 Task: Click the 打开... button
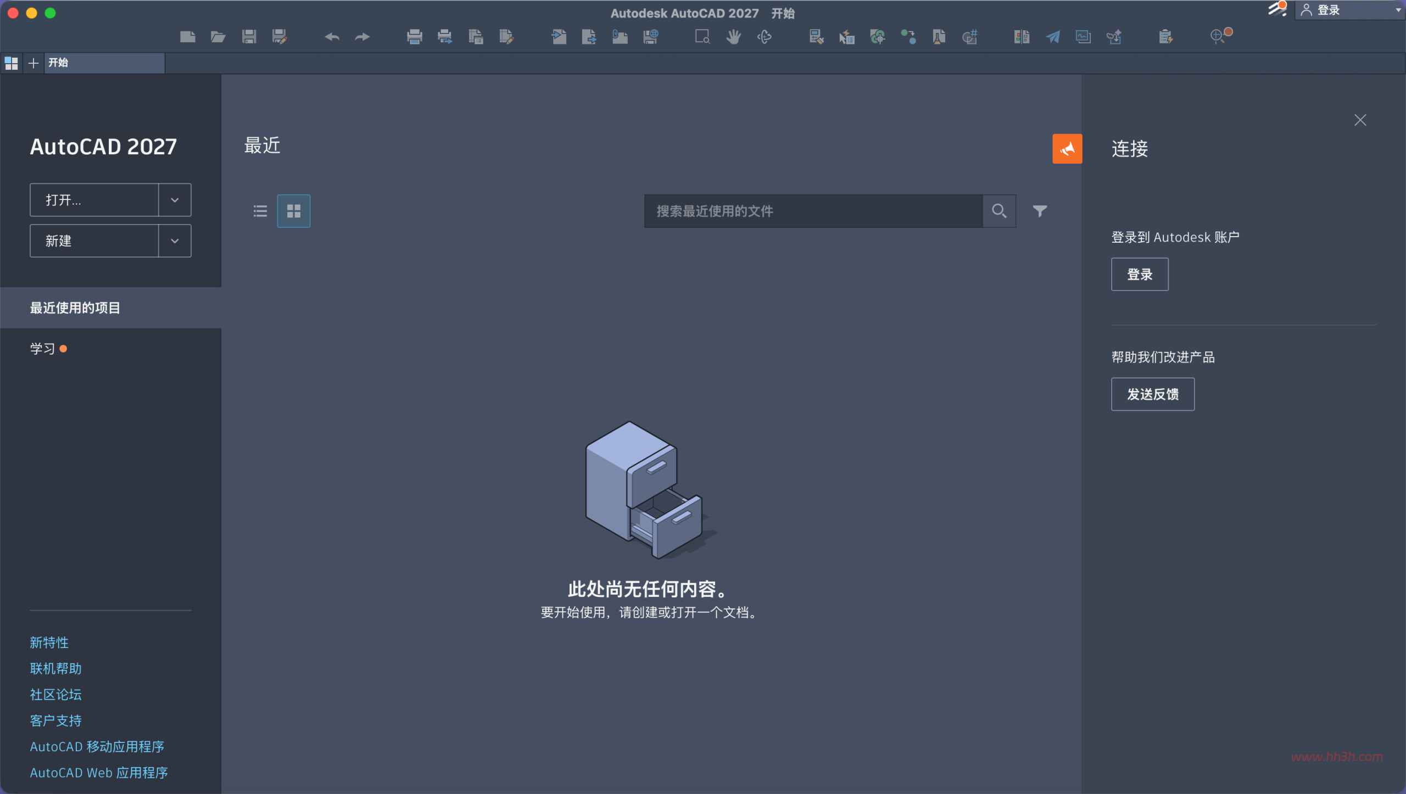point(94,200)
